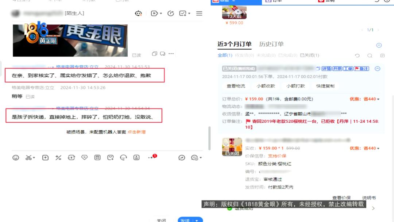394x222 pixels.
Task: Click in the message input area
Action: [107, 188]
